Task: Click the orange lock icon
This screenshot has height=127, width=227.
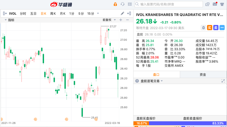Action: click(115, 4)
